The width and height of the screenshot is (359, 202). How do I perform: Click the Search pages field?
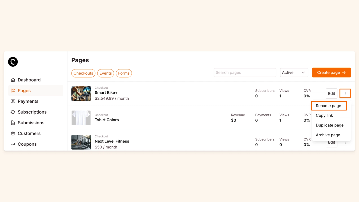(245, 73)
